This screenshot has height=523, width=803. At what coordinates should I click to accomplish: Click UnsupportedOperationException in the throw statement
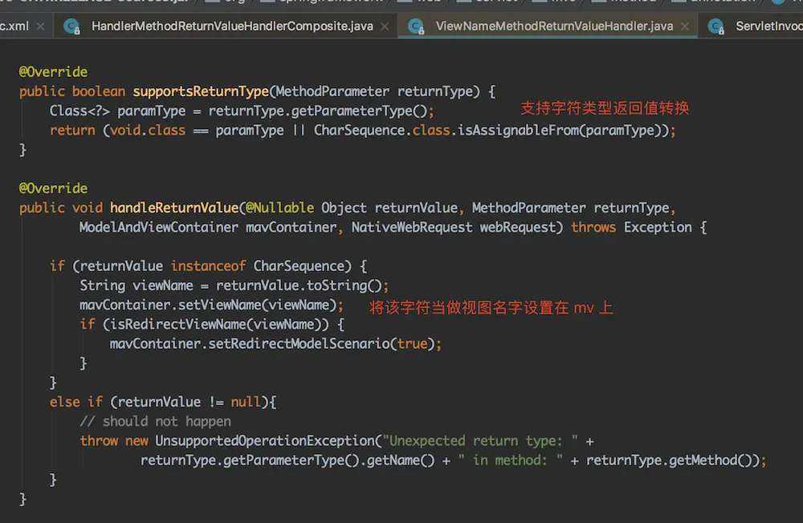265,440
